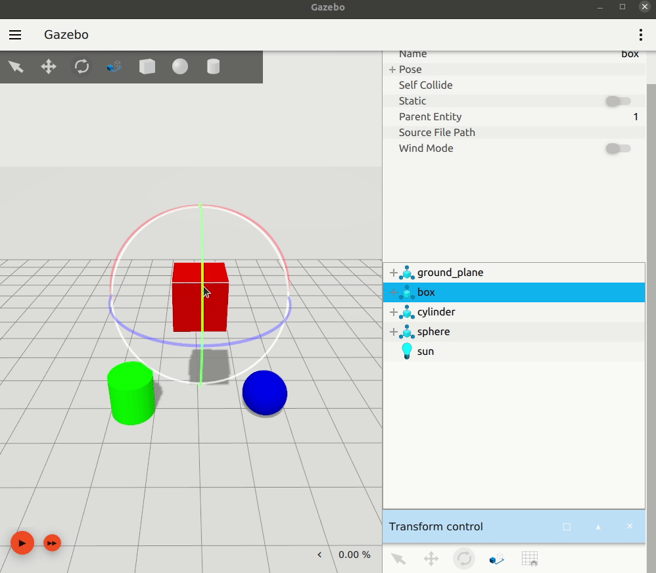Open the hamburger menu

15,35
